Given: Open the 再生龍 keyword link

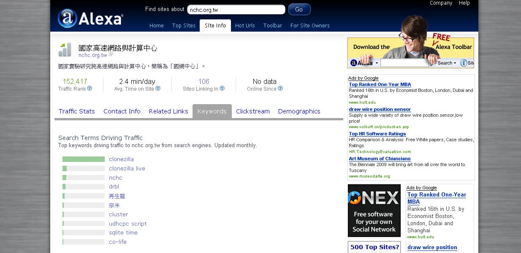Looking at the screenshot, I should (x=117, y=196).
